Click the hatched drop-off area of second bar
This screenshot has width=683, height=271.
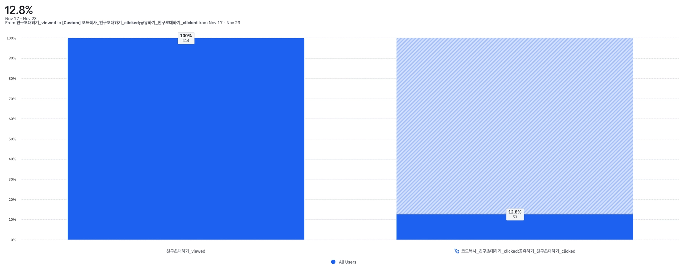[514, 127]
